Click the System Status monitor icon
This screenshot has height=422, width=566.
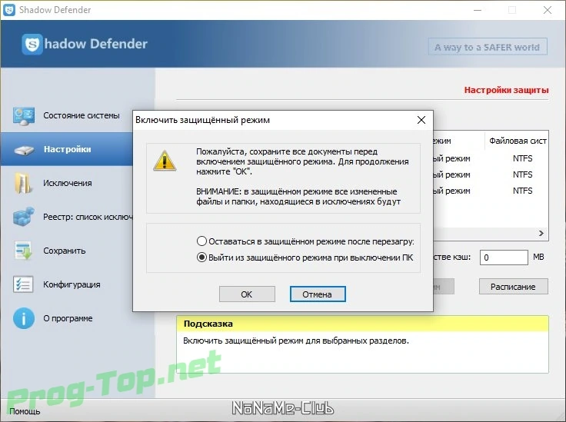click(24, 116)
